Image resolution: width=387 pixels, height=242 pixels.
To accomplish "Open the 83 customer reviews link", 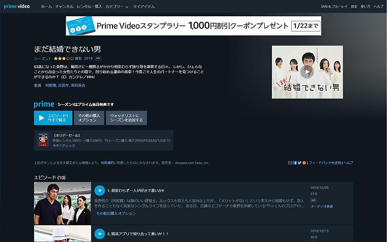I will [78, 58].
